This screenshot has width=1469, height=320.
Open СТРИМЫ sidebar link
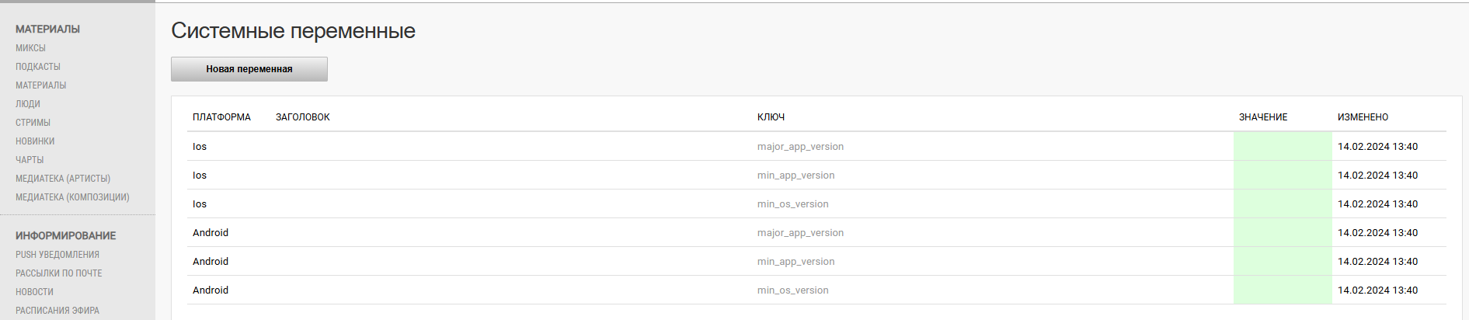click(x=33, y=123)
